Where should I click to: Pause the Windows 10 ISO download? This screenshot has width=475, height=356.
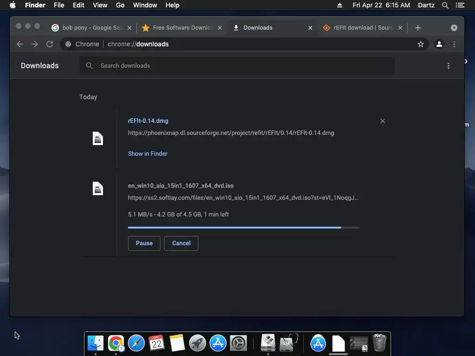coord(144,243)
